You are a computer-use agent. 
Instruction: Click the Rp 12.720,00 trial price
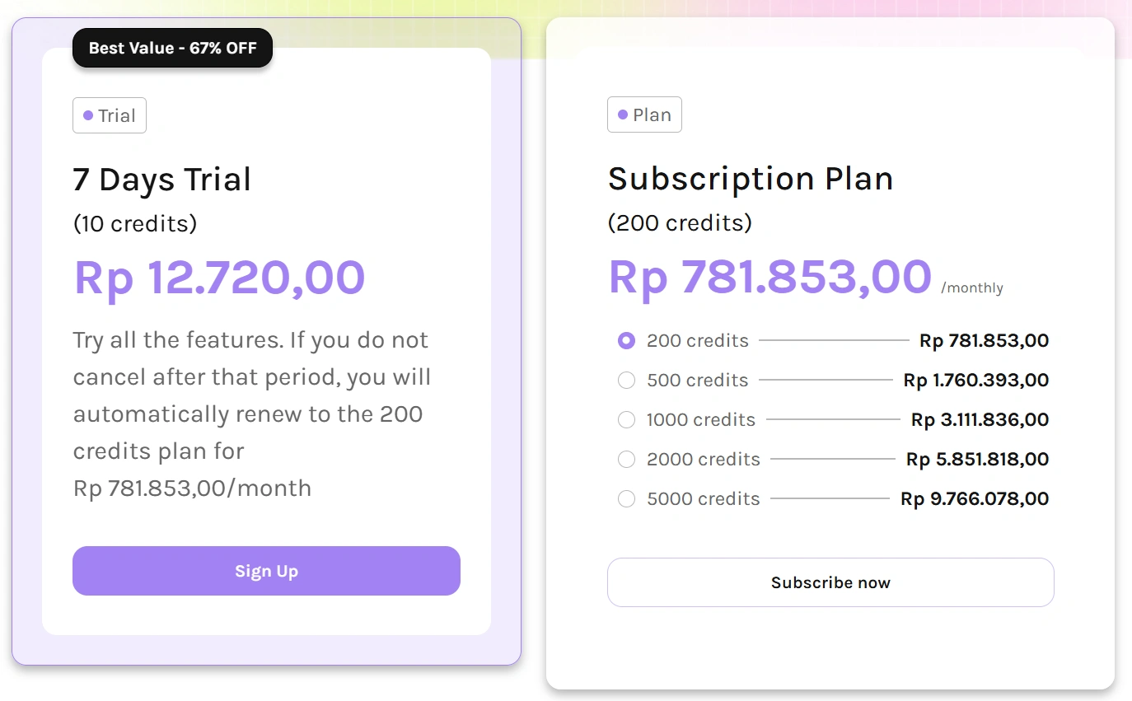[x=219, y=278]
